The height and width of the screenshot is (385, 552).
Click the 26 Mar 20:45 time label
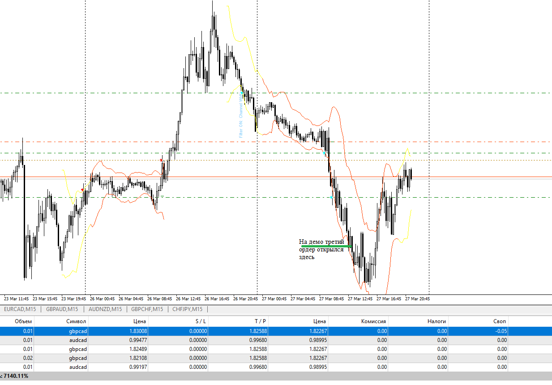[245, 298]
